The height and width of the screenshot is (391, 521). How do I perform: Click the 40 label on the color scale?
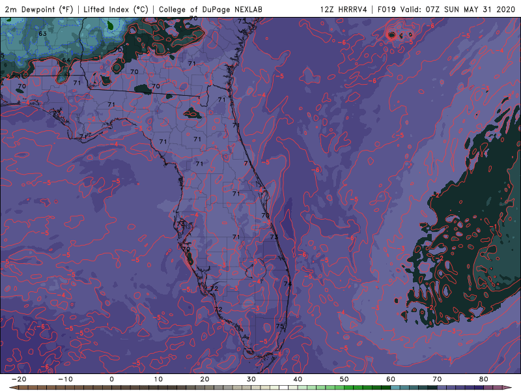point(298,379)
